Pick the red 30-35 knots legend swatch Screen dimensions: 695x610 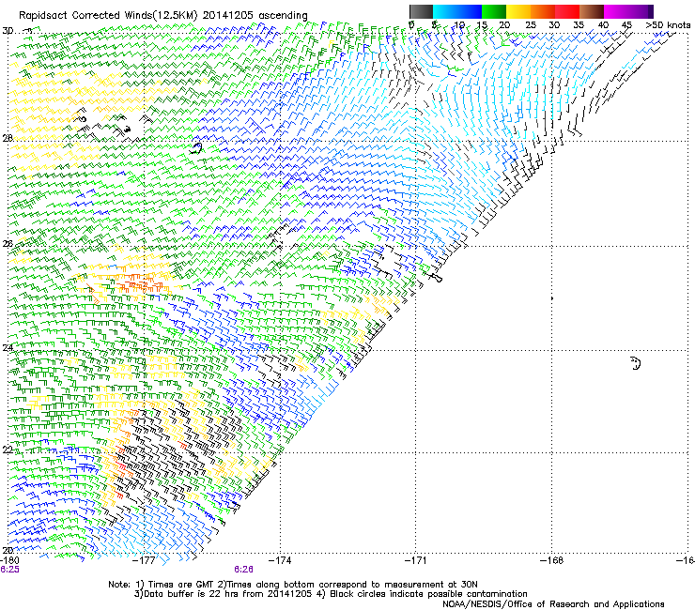click(567, 11)
